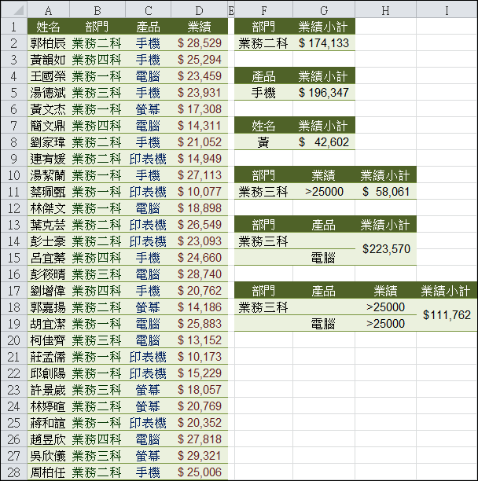Click the value $ 28,529
Viewport: 478px width, 481px height.
200,43
